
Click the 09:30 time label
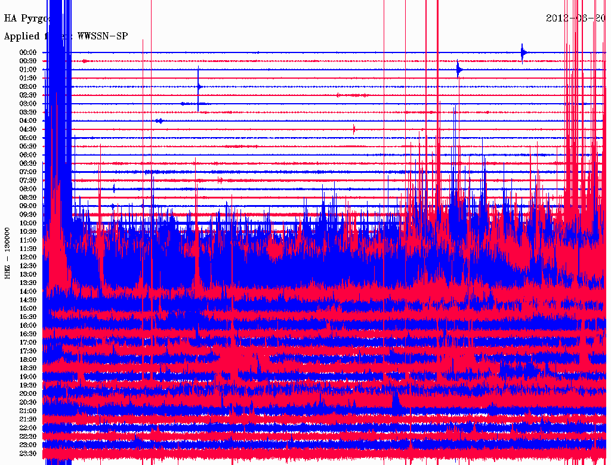pyautogui.click(x=28, y=215)
